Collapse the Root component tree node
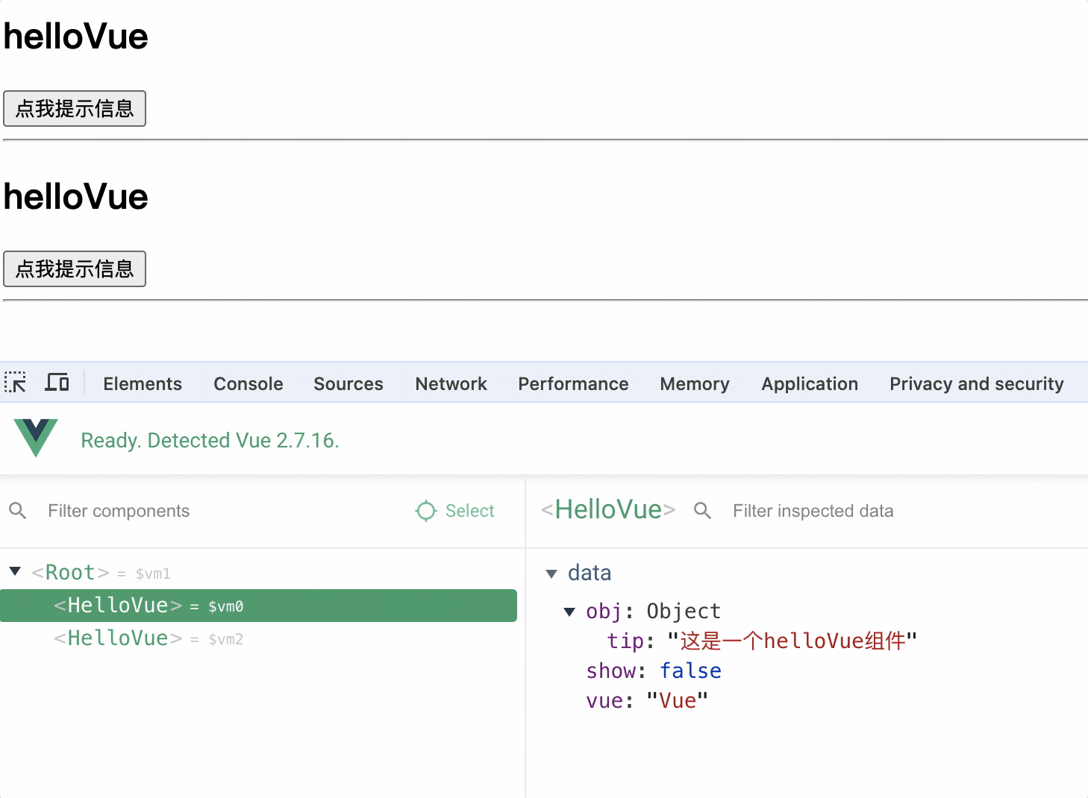 coord(15,571)
